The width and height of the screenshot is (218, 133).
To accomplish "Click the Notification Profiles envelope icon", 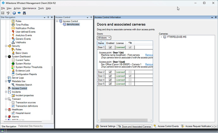I will coord(13,28).
